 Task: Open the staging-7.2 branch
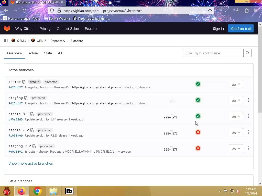(x=20, y=146)
